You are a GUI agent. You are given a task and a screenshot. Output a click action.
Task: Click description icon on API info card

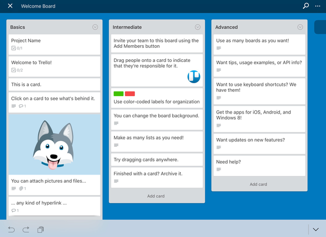point(219,70)
